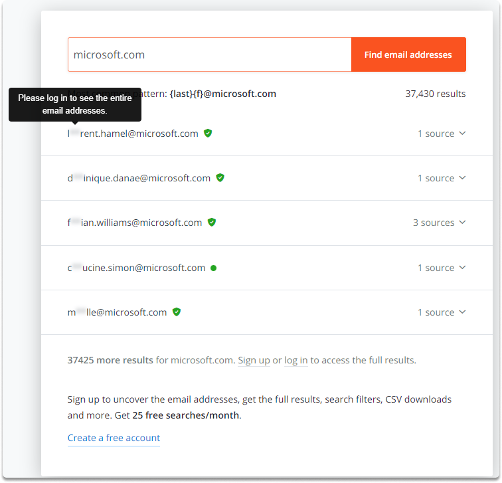This screenshot has height=483, width=502.
Task: Click Create a free account link
Action: point(114,438)
